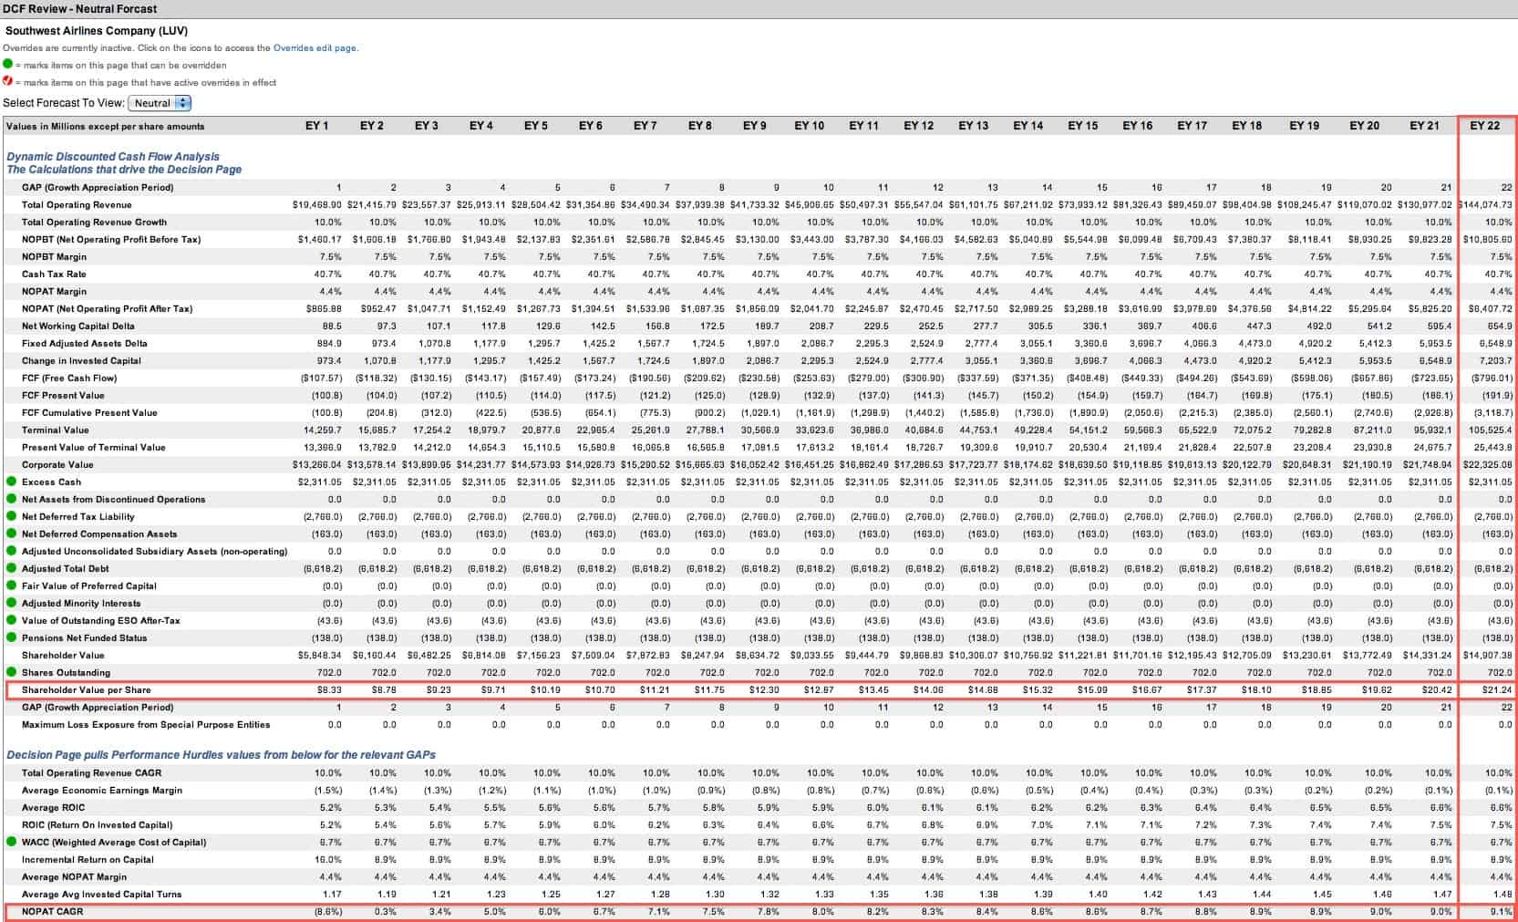Select the Cash Tax Rate row label
This screenshot has height=922, width=1518.
(54, 274)
